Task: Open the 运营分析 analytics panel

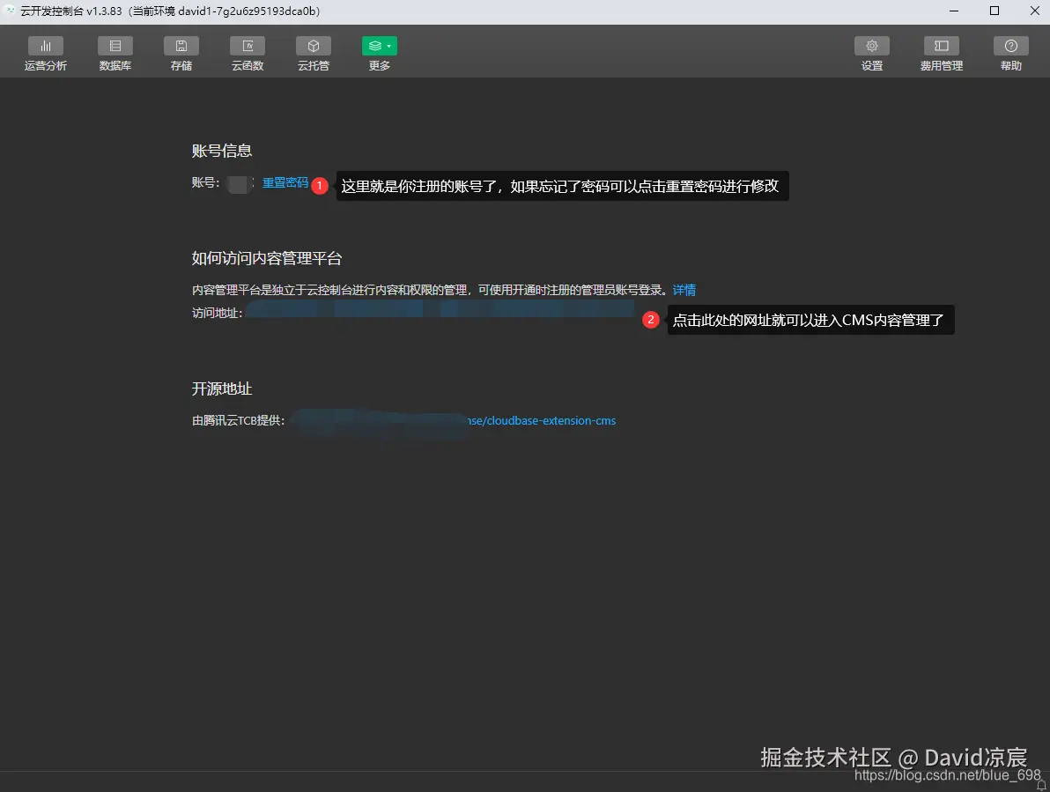Action: pos(46,52)
